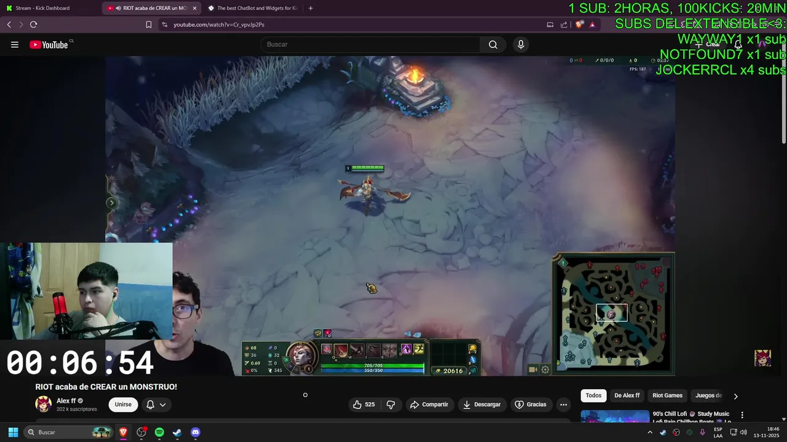Click the cast screen icon in address bar
Screen dimensions: 787x442
[x=550, y=25]
